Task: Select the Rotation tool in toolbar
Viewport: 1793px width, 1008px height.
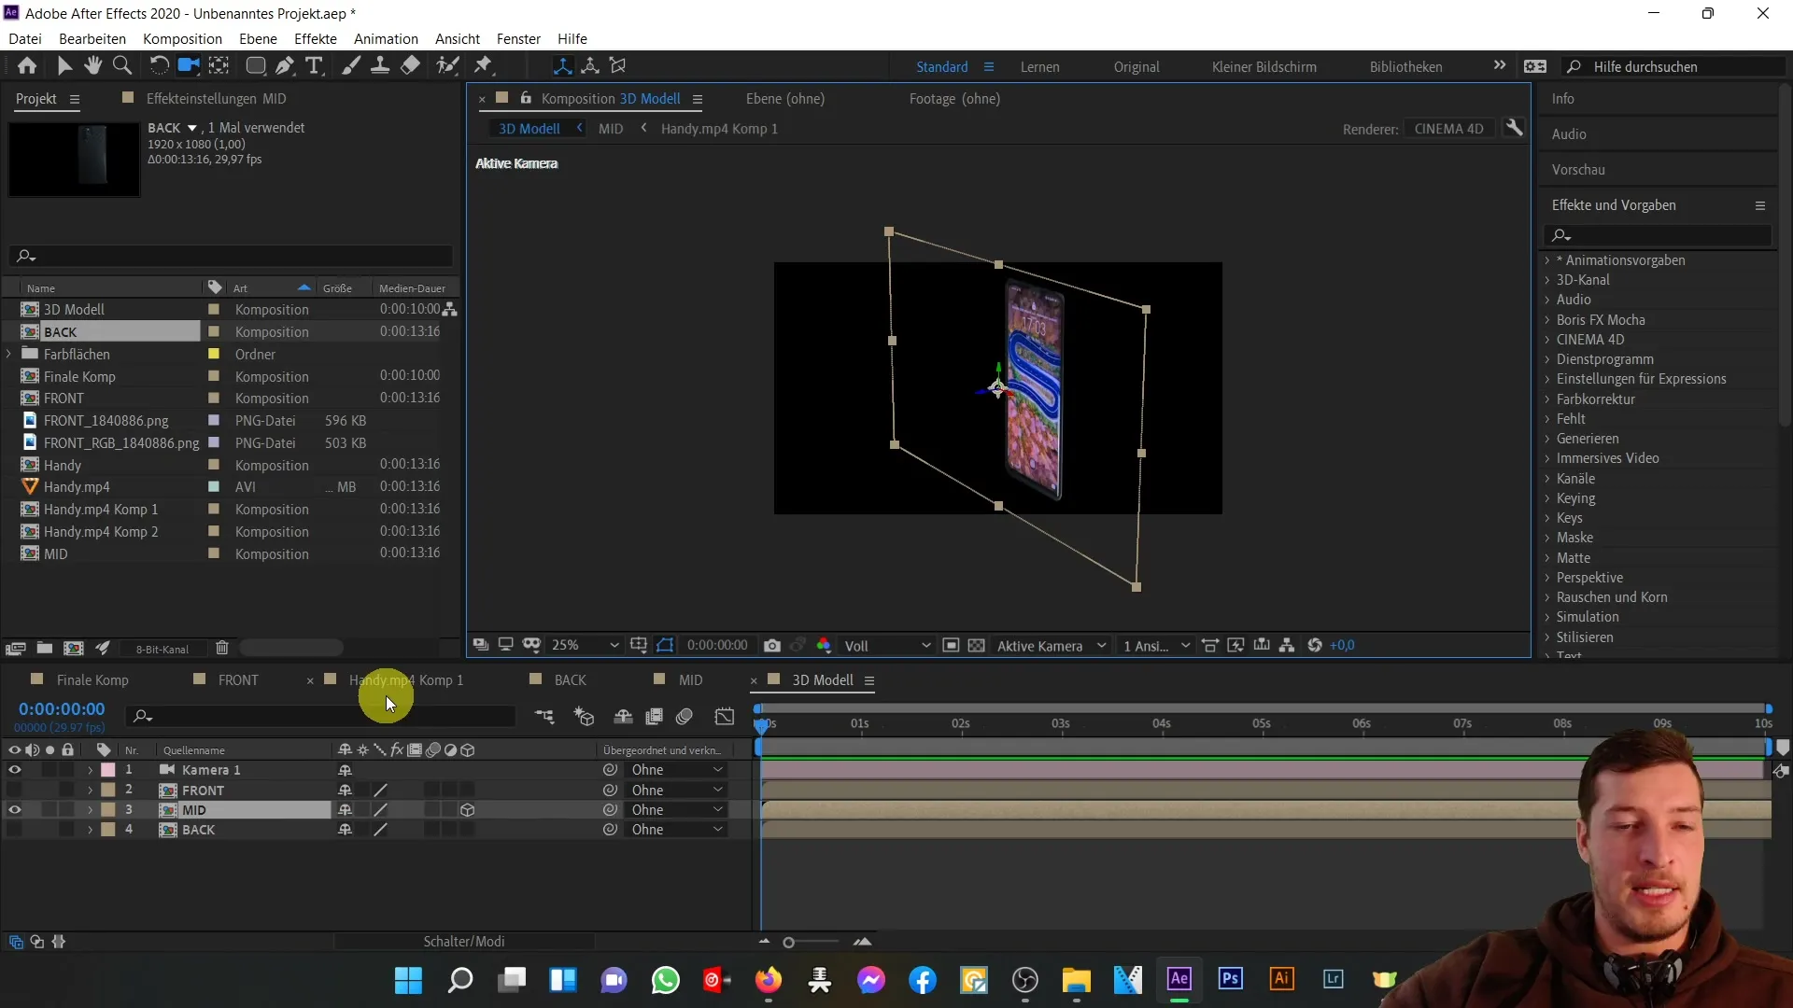Action: pyautogui.click(x=156, y=65)
